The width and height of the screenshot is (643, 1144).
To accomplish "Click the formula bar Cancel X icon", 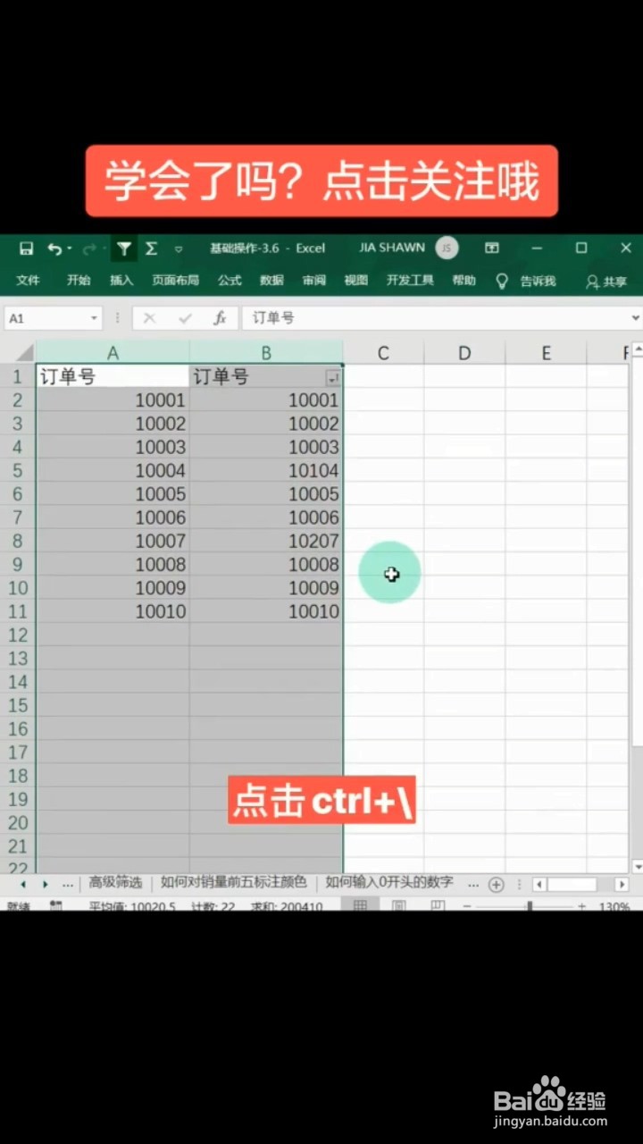I will (x=149, y=318).
